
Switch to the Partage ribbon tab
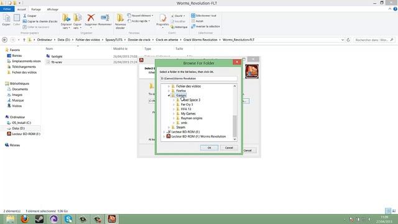coord(36,9)
